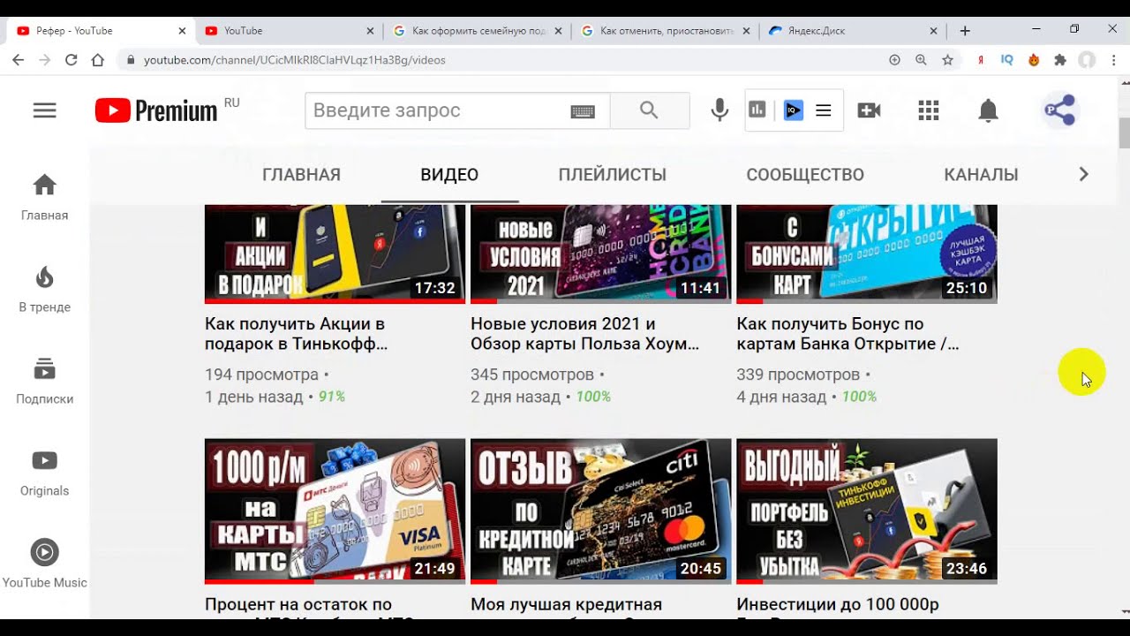
Task: Close the Рефер - YouTube tab
Action: pos(182,31)
